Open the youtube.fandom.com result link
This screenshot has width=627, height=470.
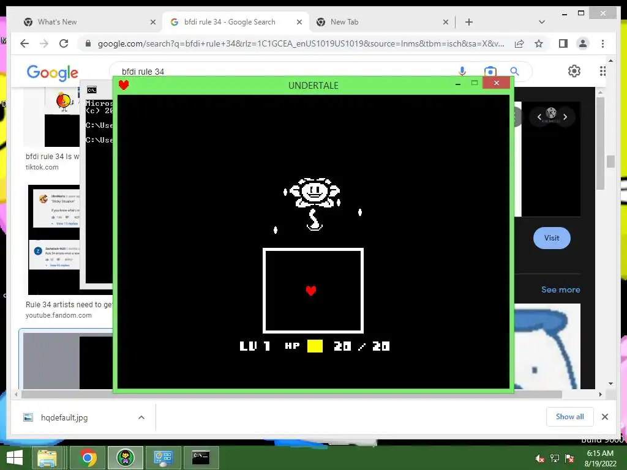tap(58, 315)
